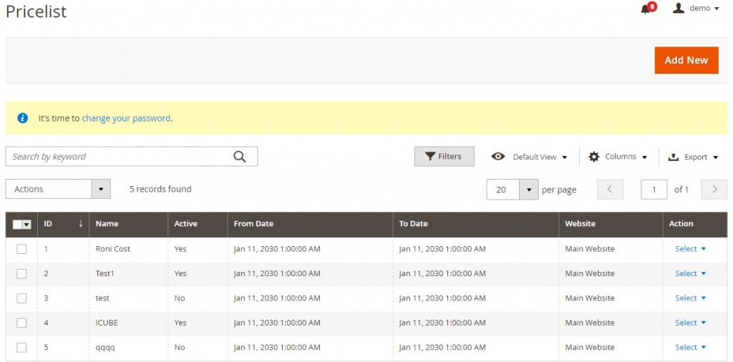Viewport: 733px width, 362px height.
Task: Click the search magnifier icon
Action: tap(240, 157)
